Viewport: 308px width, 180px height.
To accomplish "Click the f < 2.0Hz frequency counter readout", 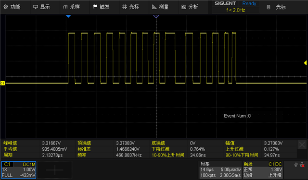I will point(235,10).
